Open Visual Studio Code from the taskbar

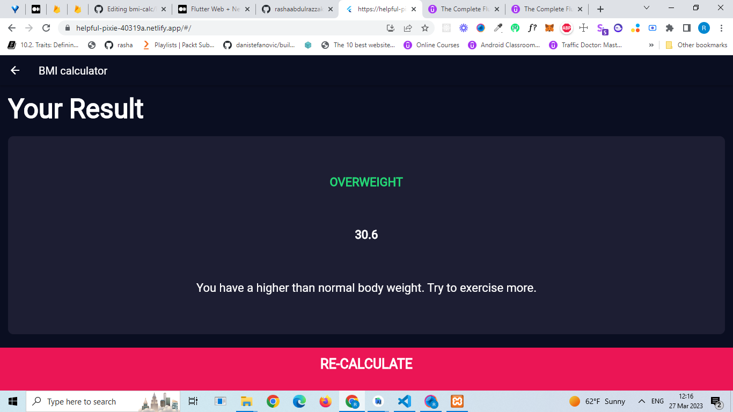pyautogui.click(x=405, y=401)
